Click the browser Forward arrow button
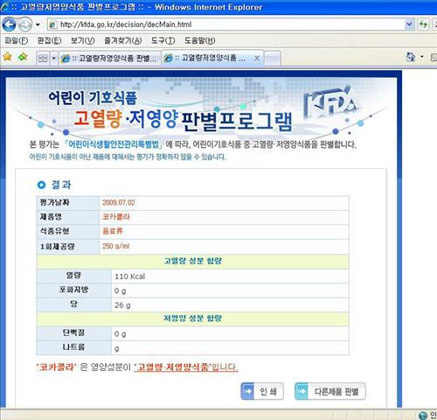This screenshot has height=420, width=437. pos(25,24)
